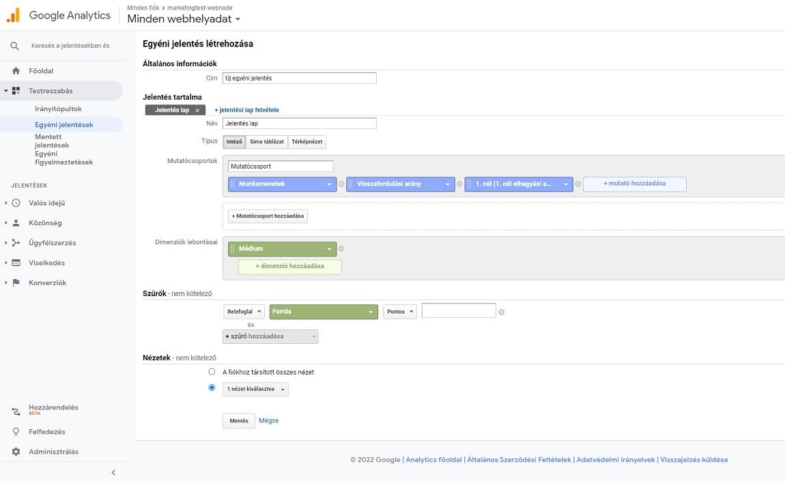Click the Mégse link
Viewport: 785px width, 481px height.
[269, 421]
